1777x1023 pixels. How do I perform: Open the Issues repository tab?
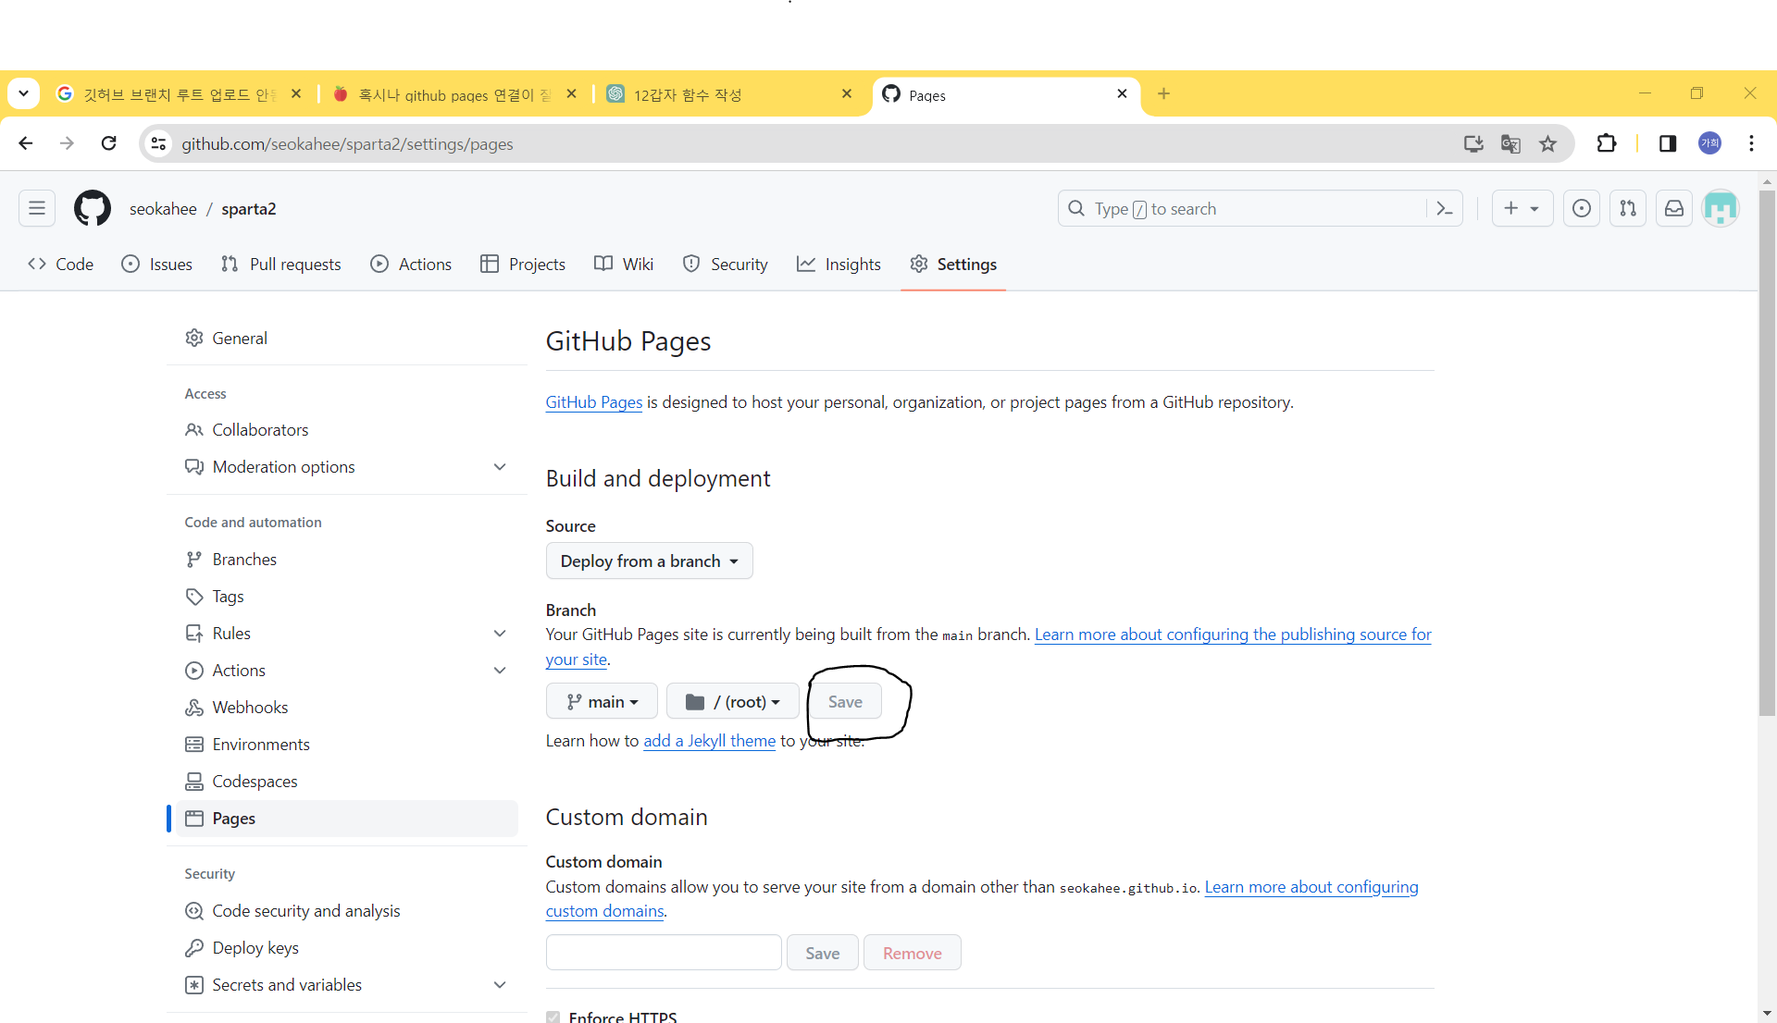point(157,265)
